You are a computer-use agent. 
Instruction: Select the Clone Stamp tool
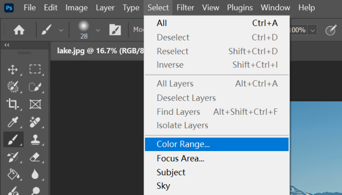[35, 139]
